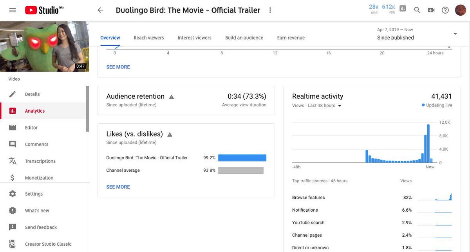Go back using the left arrow
This screenshot has width=470, height=252.
(101, 11)
